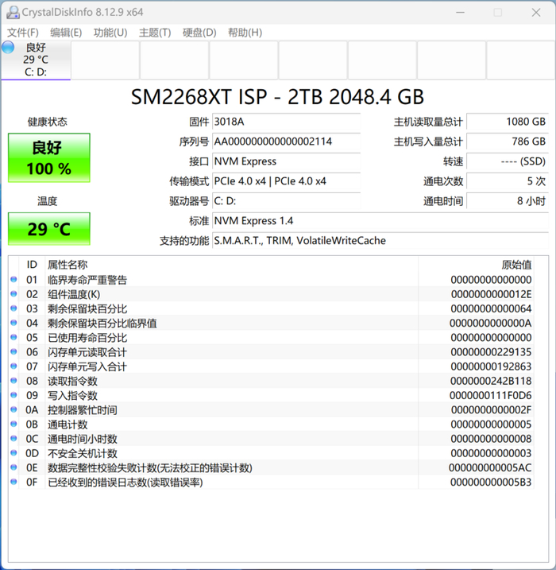556x570 pixels.
Task: Click the interface field NVM Express
Action: click(286, 161)
